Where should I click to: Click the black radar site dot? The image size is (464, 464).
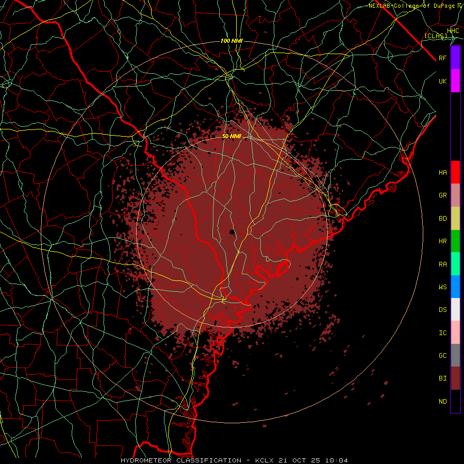click(233, 231)
